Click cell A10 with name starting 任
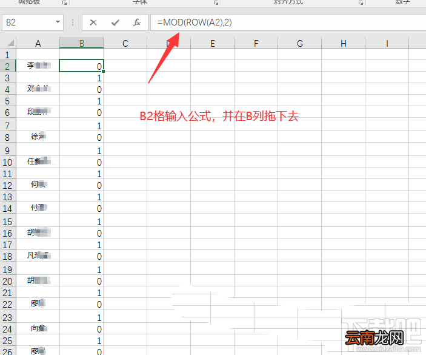 click(38, 162)
